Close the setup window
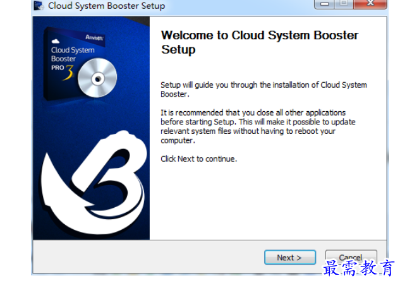This screenshot has height=288, width=400. click(x=370, y=4)
